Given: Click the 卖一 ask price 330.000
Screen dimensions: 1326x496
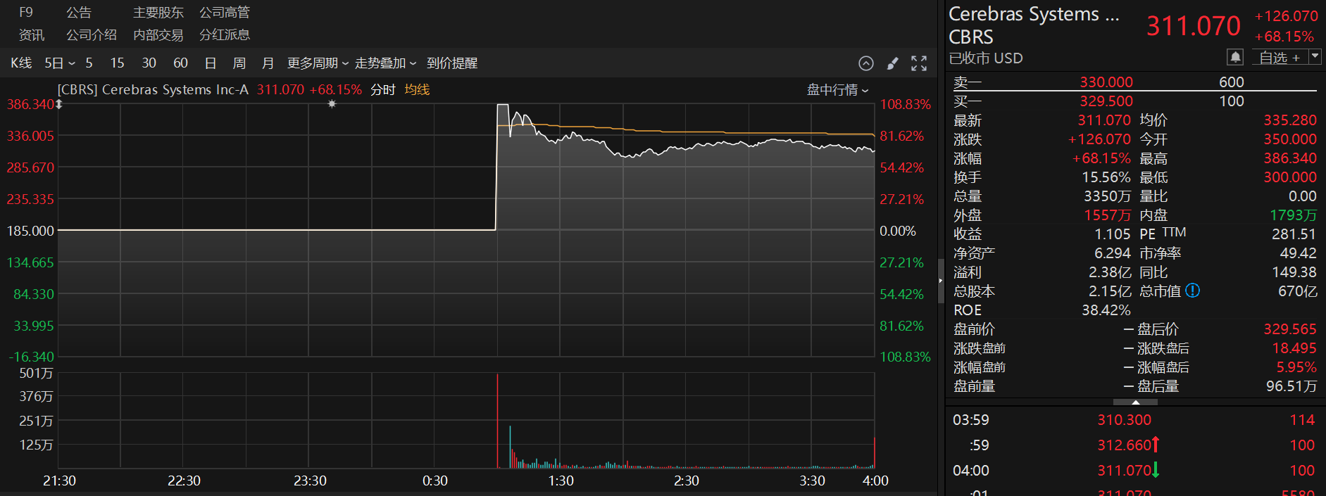Looking at the screenshot, I should tap(1106, 82).
